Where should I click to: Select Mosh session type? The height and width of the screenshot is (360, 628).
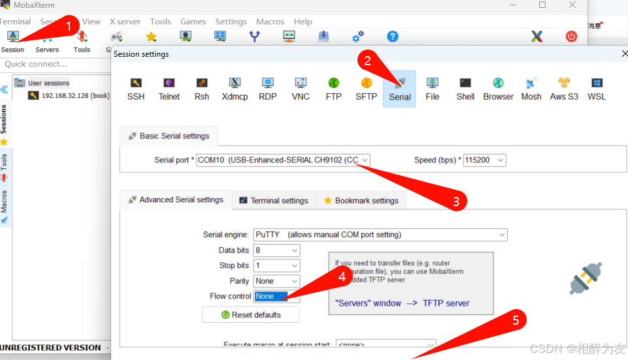tap(531, 89)
